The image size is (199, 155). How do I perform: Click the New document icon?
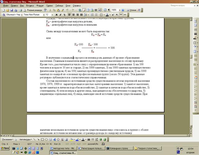(x=3, y=10)
